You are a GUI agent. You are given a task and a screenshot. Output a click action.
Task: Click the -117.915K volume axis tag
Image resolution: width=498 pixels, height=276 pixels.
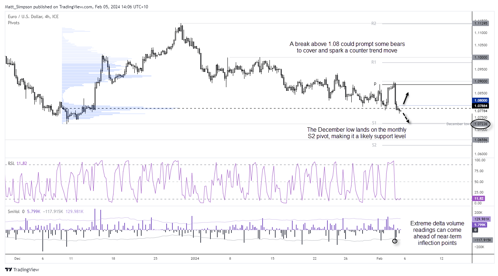click(482, 240)
